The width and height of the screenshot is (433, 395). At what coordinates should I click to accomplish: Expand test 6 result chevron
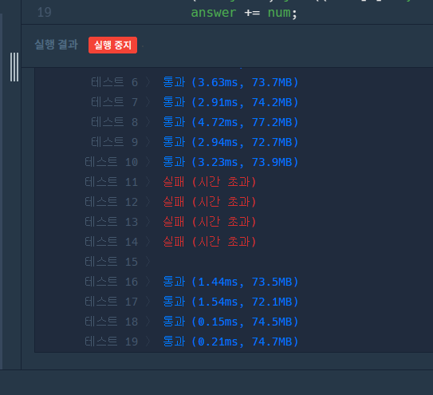click(x=148, y=82)
